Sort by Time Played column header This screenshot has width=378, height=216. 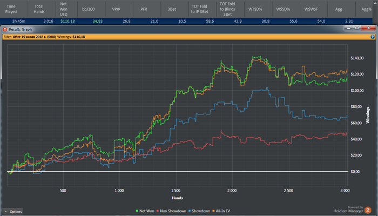pyautogui.click(x=11, y=9)
